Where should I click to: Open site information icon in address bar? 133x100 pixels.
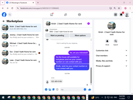(18, 8)
